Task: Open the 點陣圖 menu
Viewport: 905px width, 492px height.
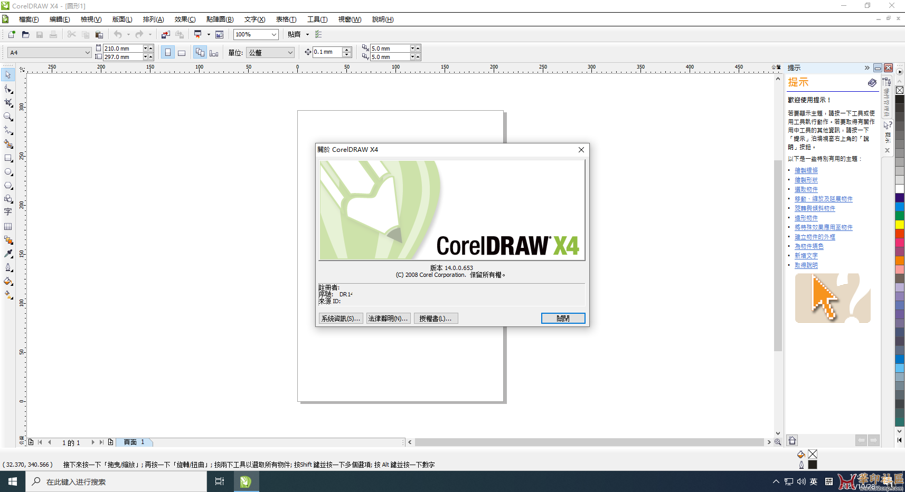Action: click(220, 20)
